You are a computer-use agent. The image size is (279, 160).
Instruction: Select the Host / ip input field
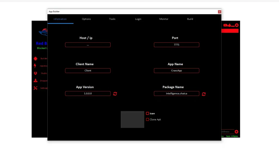coord(88,45)
